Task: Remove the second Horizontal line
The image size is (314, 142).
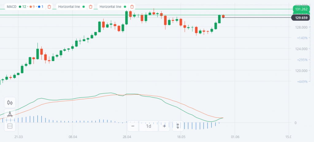Action: pyautogui.click(x=132, y=6)
